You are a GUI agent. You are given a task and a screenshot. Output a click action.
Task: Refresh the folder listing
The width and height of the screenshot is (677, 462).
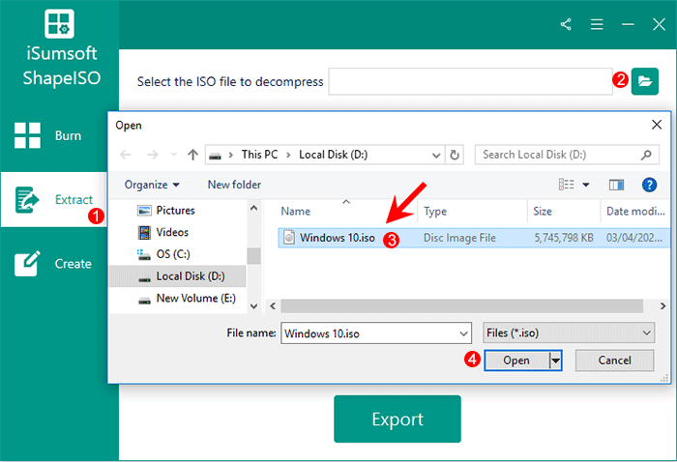(455, 155)
